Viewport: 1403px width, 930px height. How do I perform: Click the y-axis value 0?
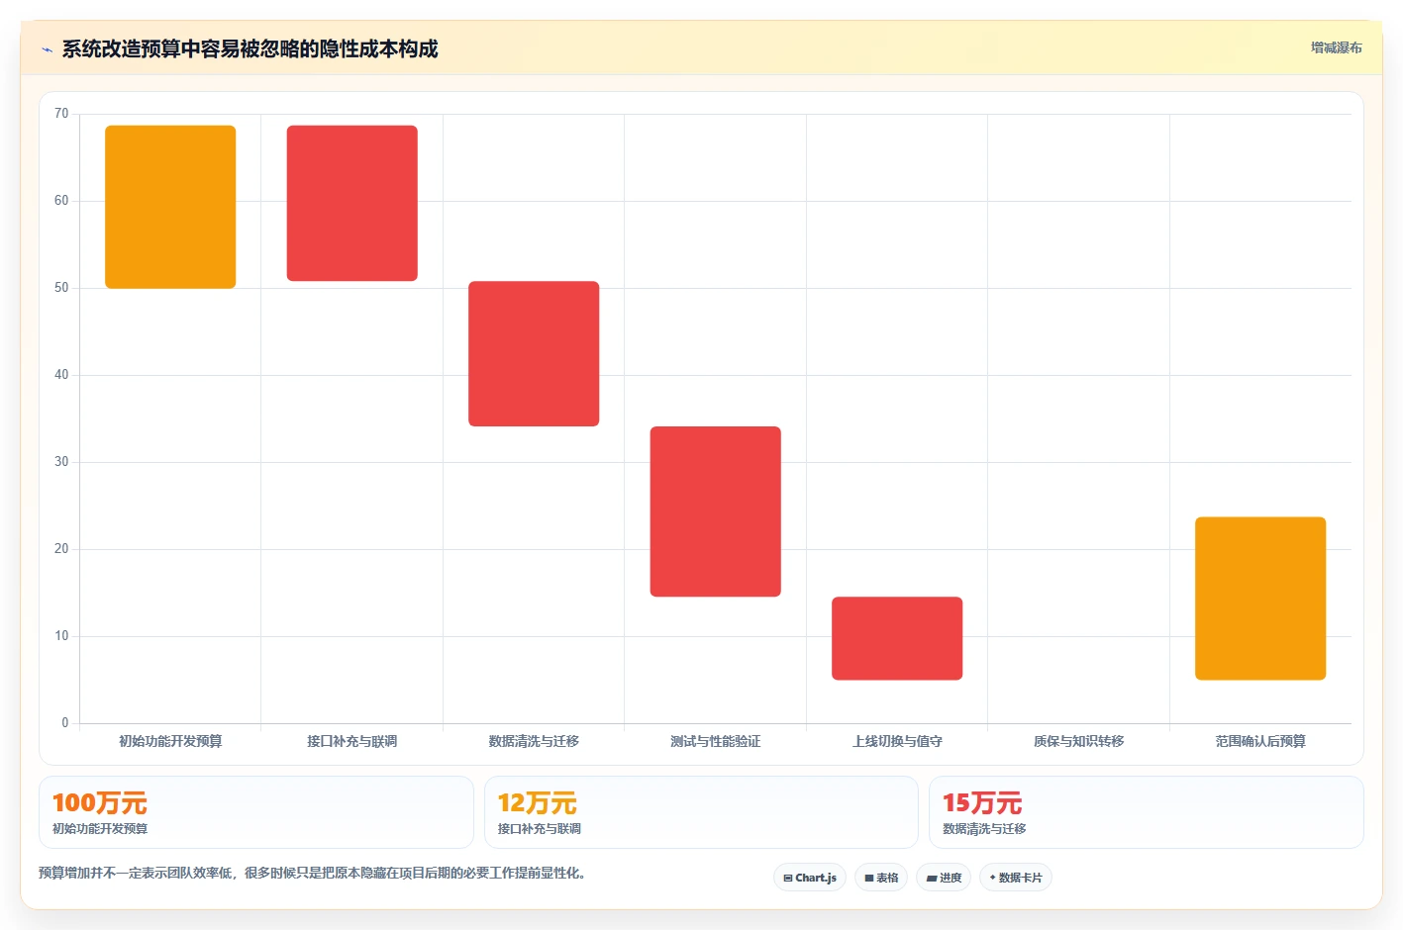(x=65, y=723)
